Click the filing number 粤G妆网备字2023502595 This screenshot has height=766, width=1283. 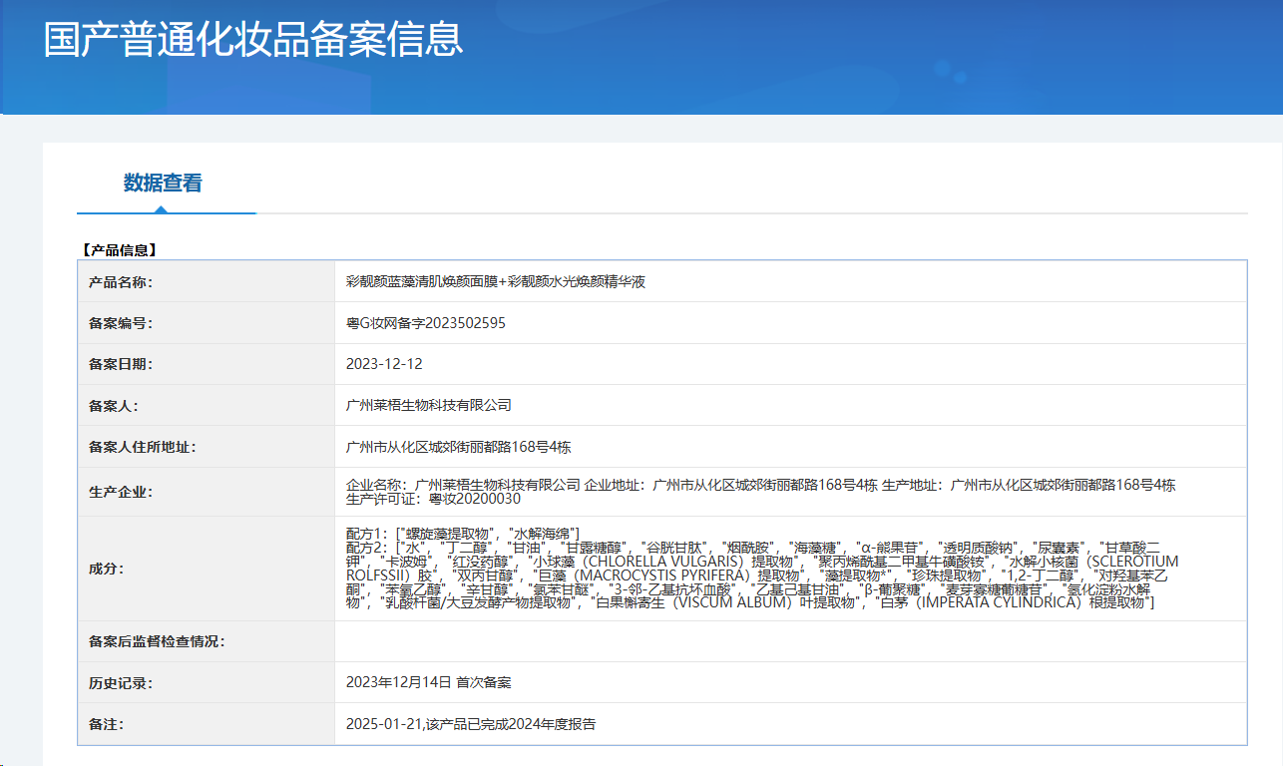tap(426, 323)
